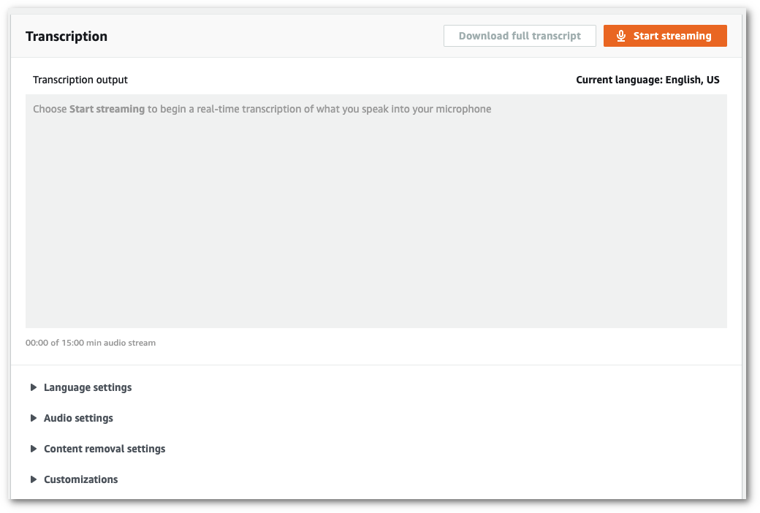760x513 pixels.
Task: Click the disclosure triangle beside Audio settings
Action: pos(34,418)
